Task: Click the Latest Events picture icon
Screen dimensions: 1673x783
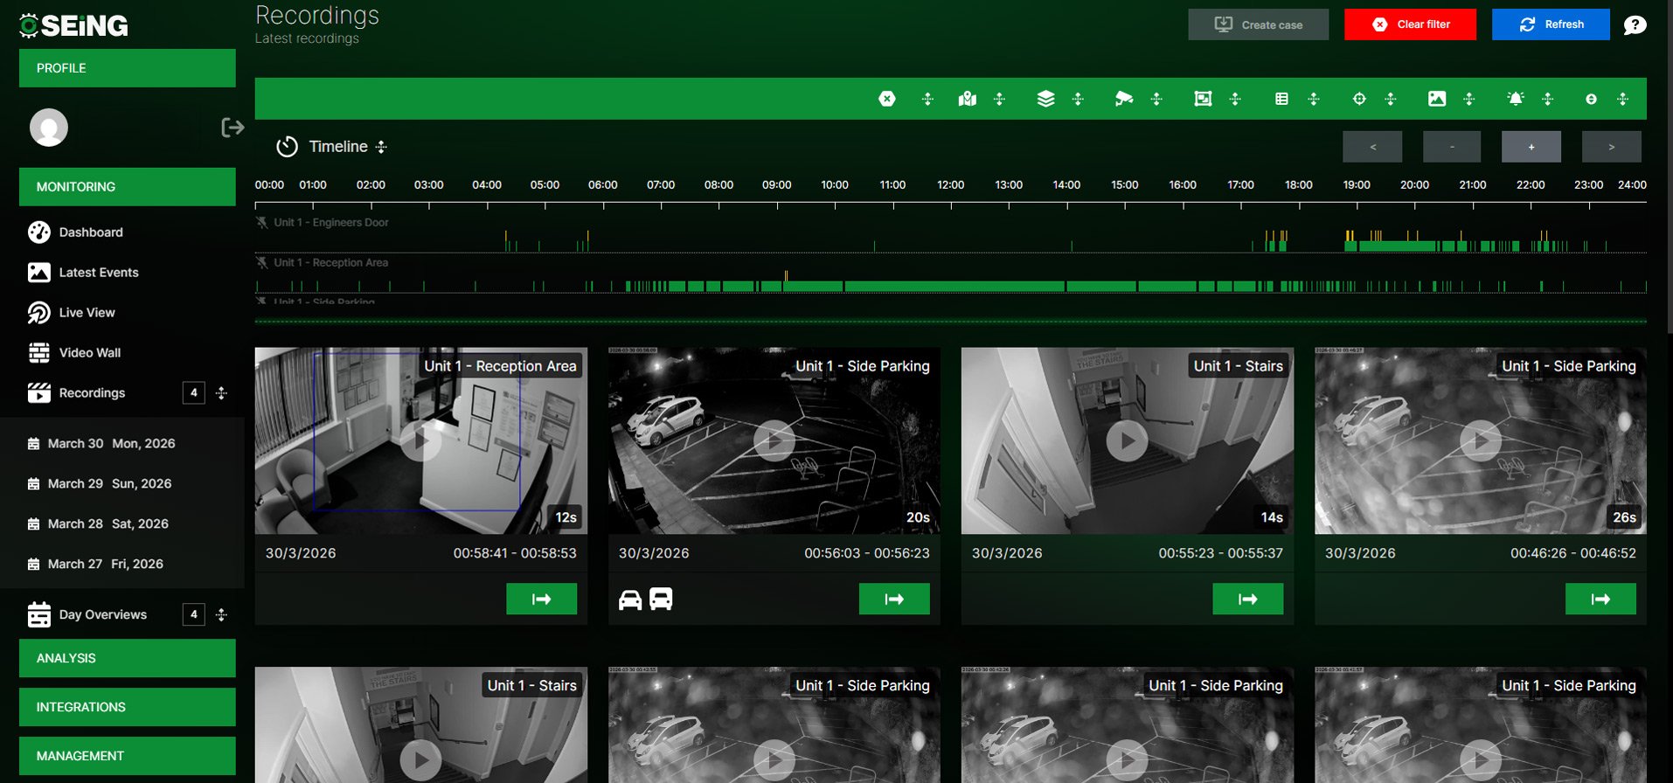Action: [x=39, y=273]
